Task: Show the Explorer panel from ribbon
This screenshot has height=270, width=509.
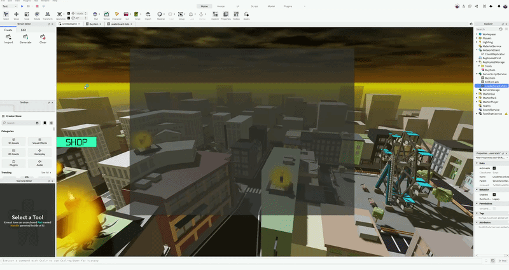Action: [215, 15]
